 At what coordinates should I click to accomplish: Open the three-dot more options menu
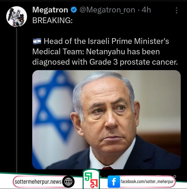coord(177,10)
